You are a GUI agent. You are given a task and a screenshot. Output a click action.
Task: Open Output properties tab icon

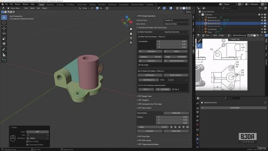pos(198,112)
